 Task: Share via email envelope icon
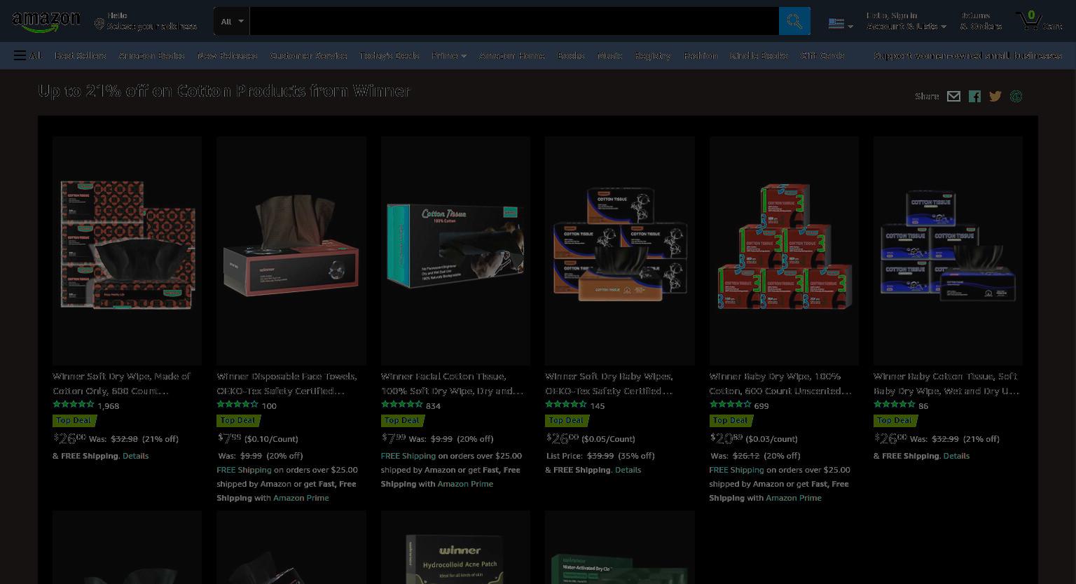point(953,97)
